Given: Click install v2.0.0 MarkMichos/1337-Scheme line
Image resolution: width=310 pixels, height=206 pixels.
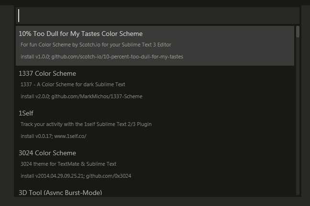Looking at the screenshot, I should [81, 96].
